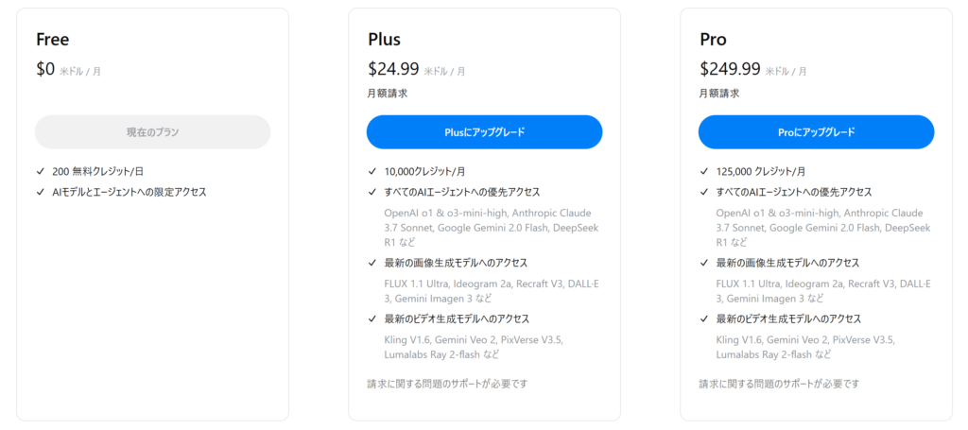The image size is (968, 430).
Task: Click Plus checkmark for 最新のビデオ生成モデルへのアクセス
Action: pyautogui.click(x=372, y=318)
